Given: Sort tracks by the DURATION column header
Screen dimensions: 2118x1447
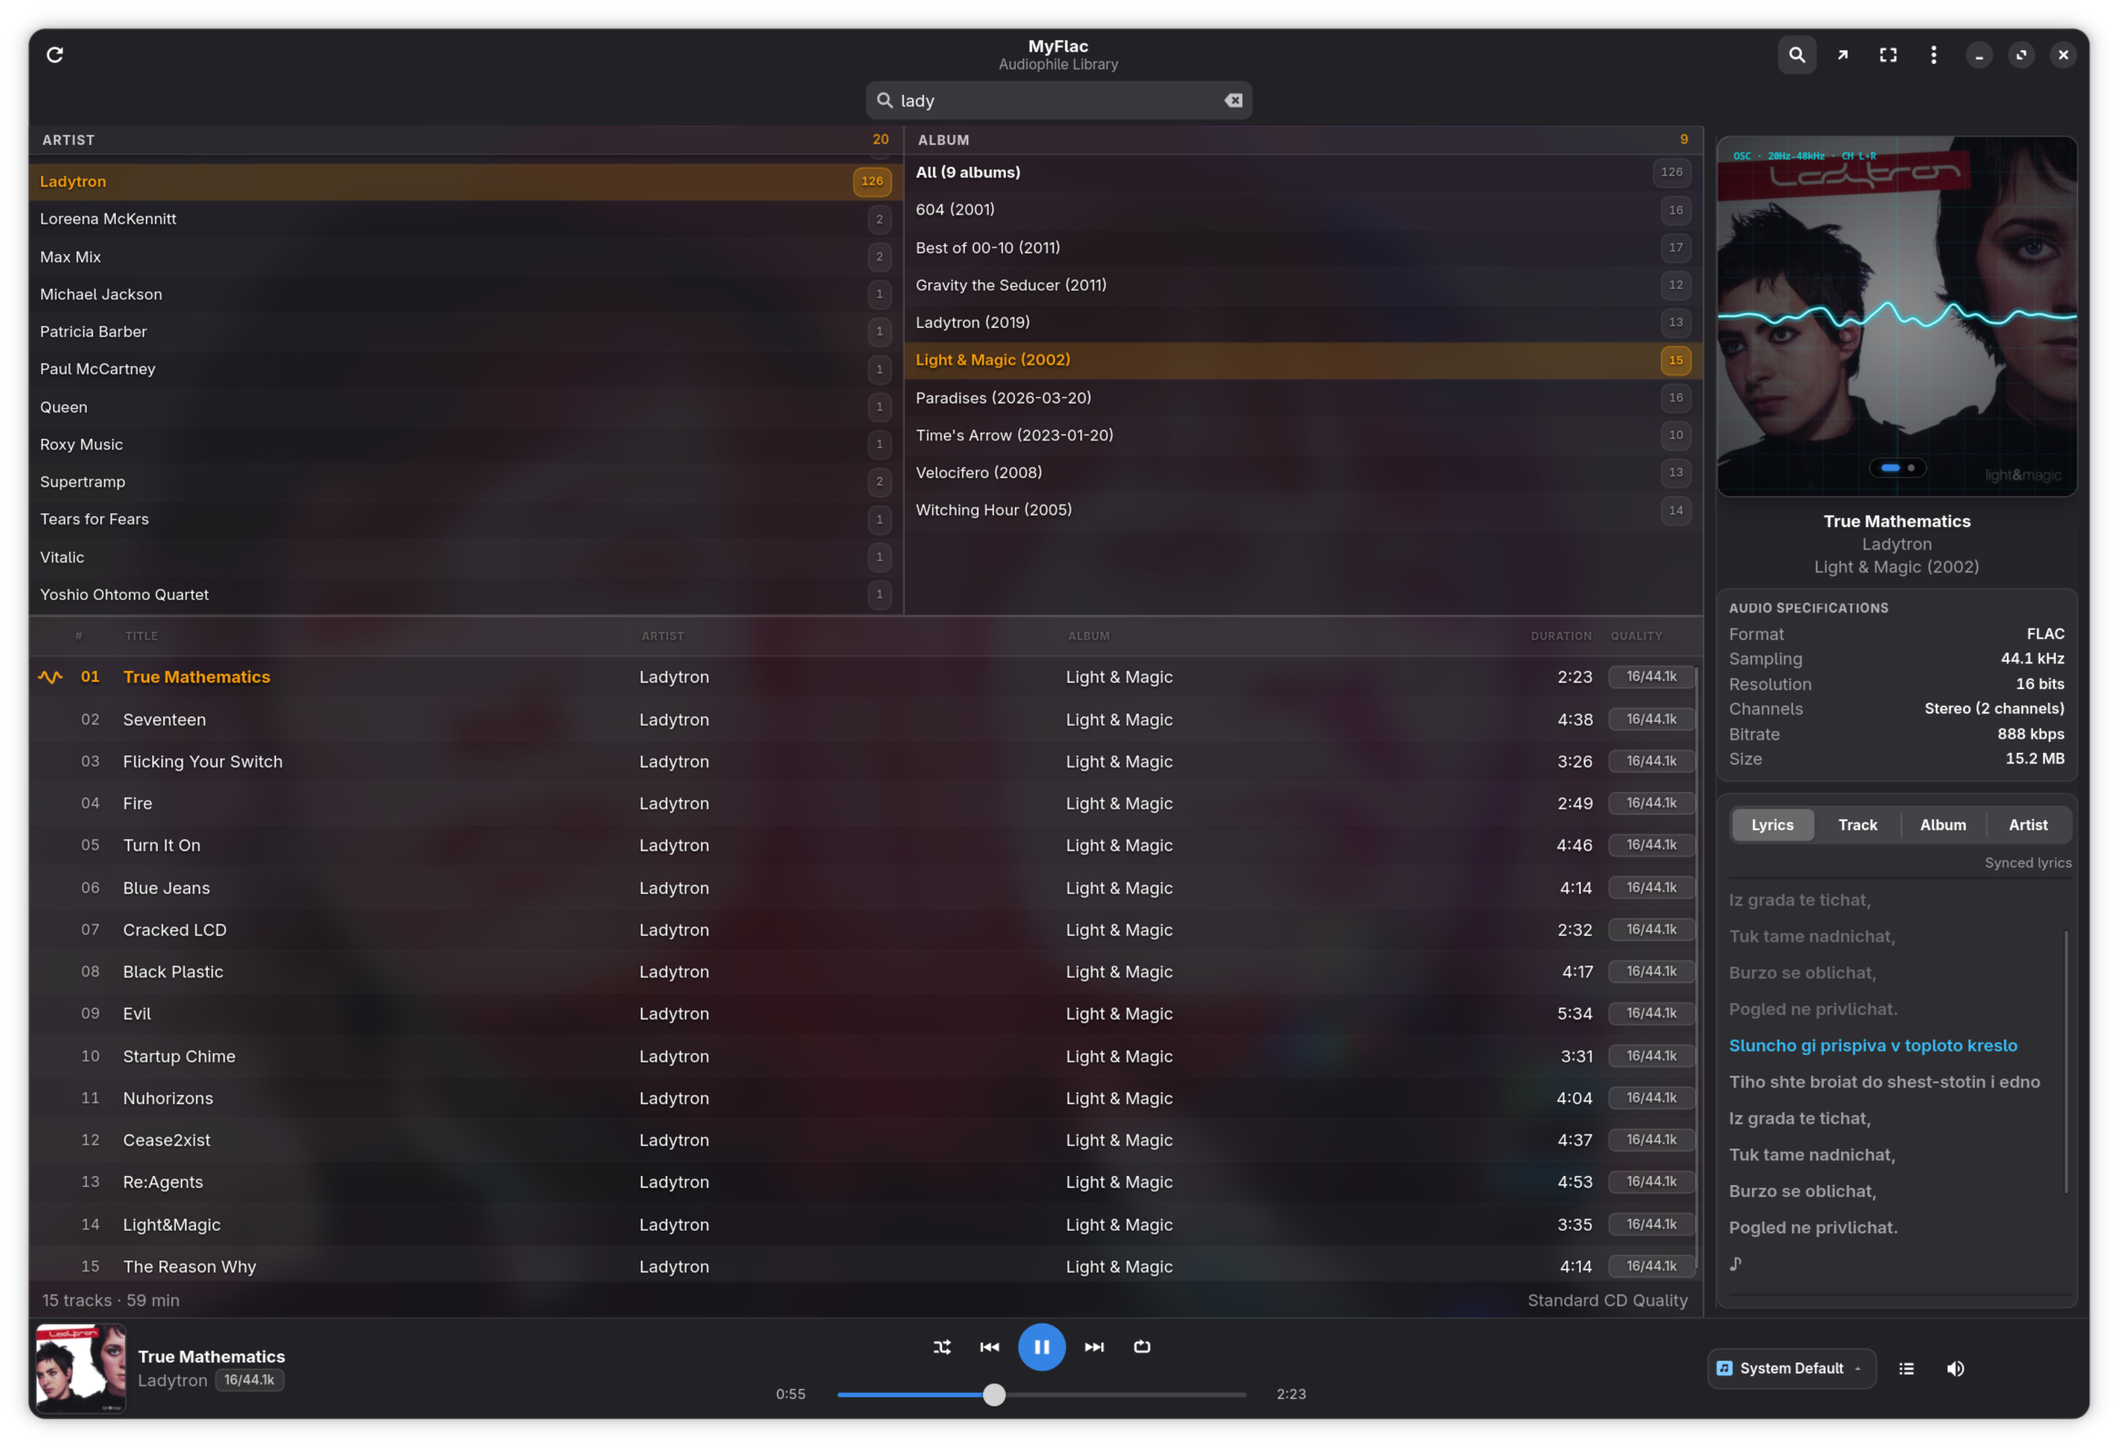Looking at the screenshot, I should [x=1561, y=636].
